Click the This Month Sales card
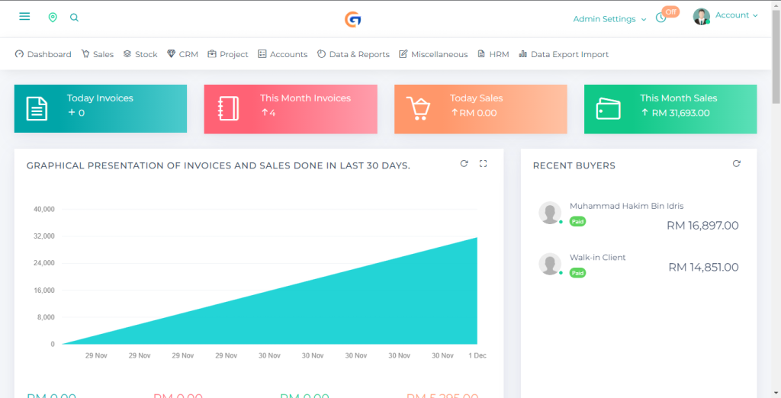This screenshot has width=781, height=398. pyautogui.click(x=670, y=109)
